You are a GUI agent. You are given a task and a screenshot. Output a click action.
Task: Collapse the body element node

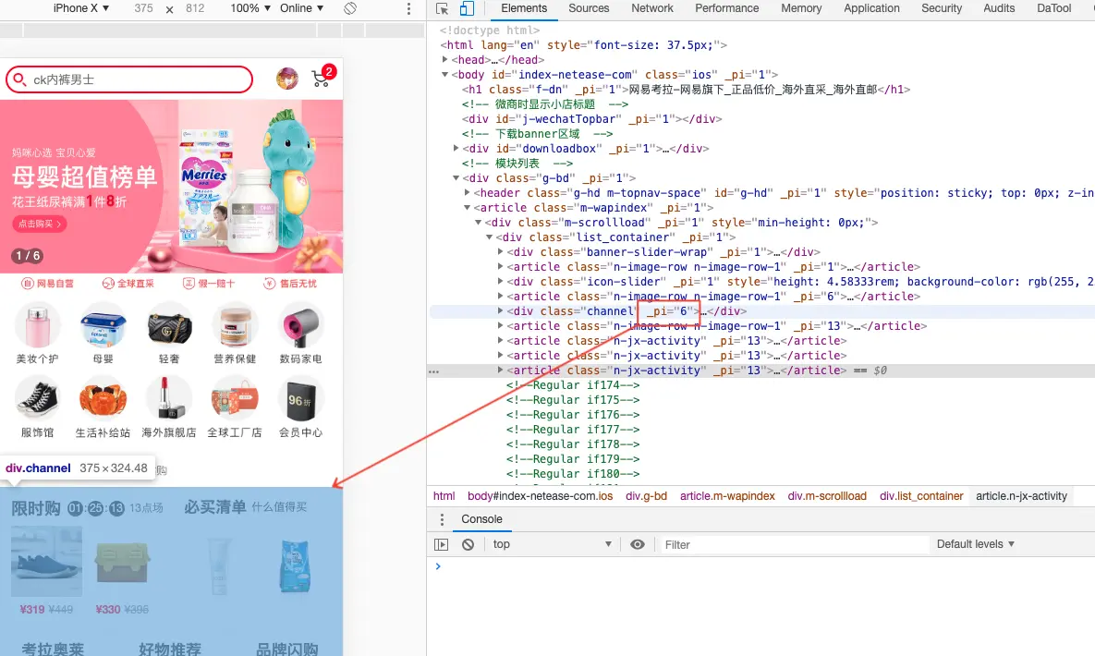pyautogui.click(x=444, y=75)
